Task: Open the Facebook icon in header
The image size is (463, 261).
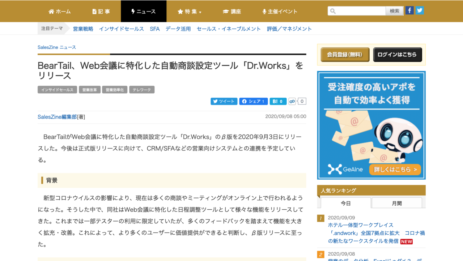Action: [409, 10]
